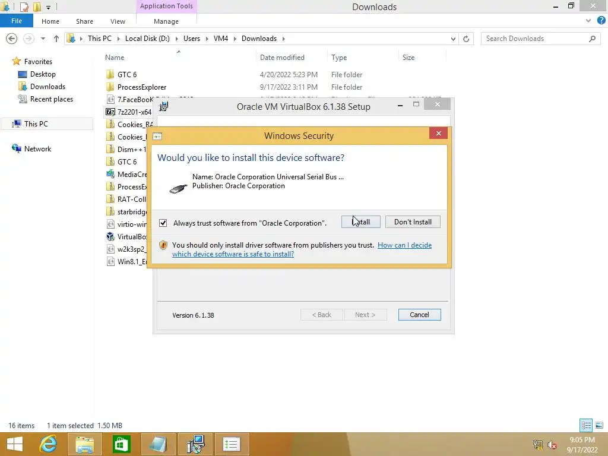Open the Windows Start button
Image resolution: width=608 pixels, height=456 pixels.
[x=15, y=444]
